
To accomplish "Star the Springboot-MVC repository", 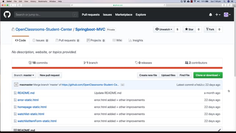I will pos(189,30).
